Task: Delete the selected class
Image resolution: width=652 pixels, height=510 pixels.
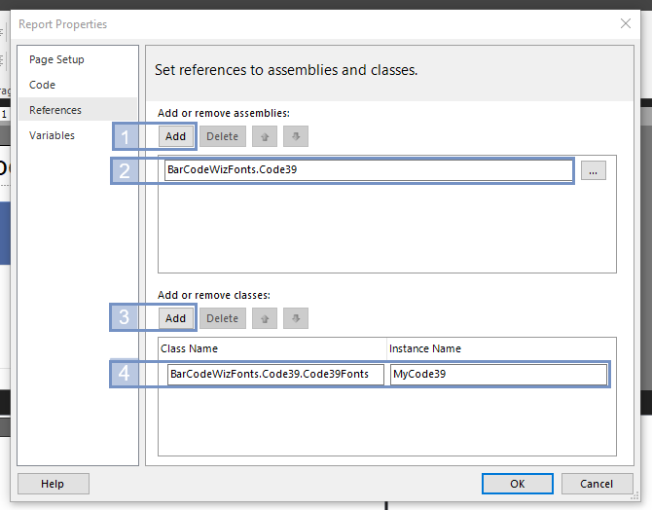Action: 223,318
